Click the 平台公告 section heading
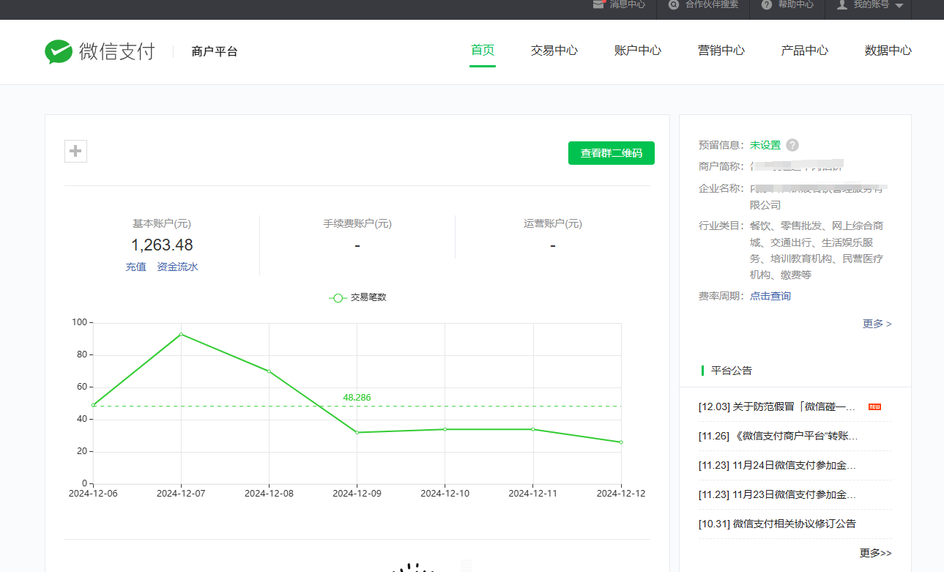 [732, 371]
